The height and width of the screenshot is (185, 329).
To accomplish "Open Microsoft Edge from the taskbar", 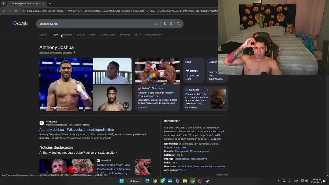I will 147,181.
